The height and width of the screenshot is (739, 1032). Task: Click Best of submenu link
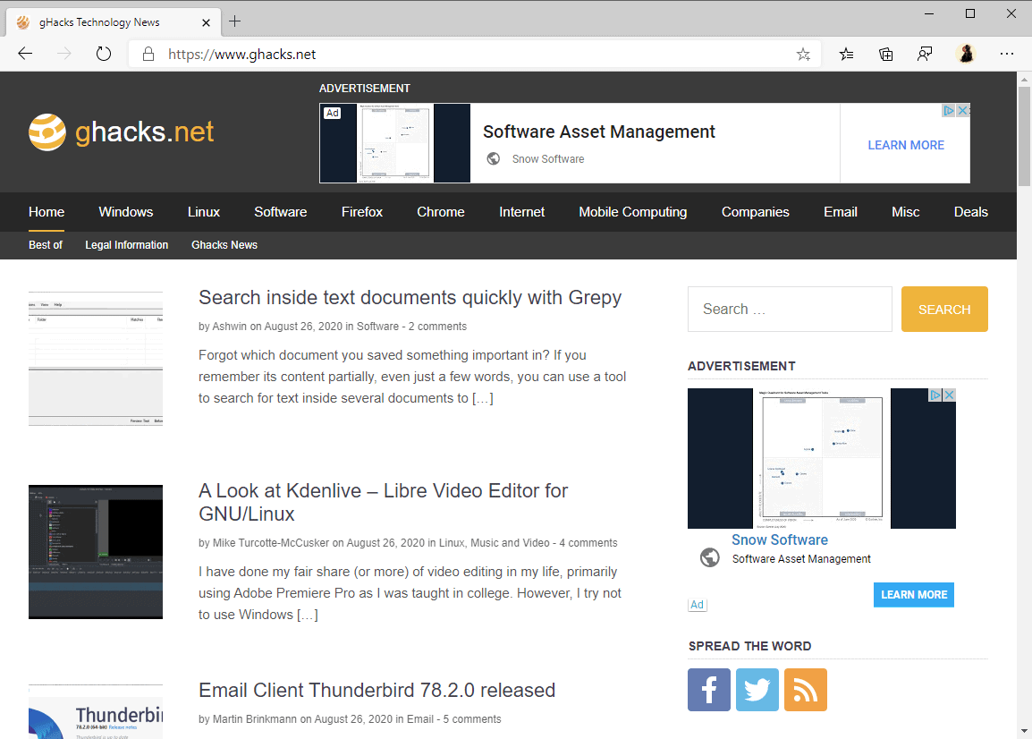point(46,245)
